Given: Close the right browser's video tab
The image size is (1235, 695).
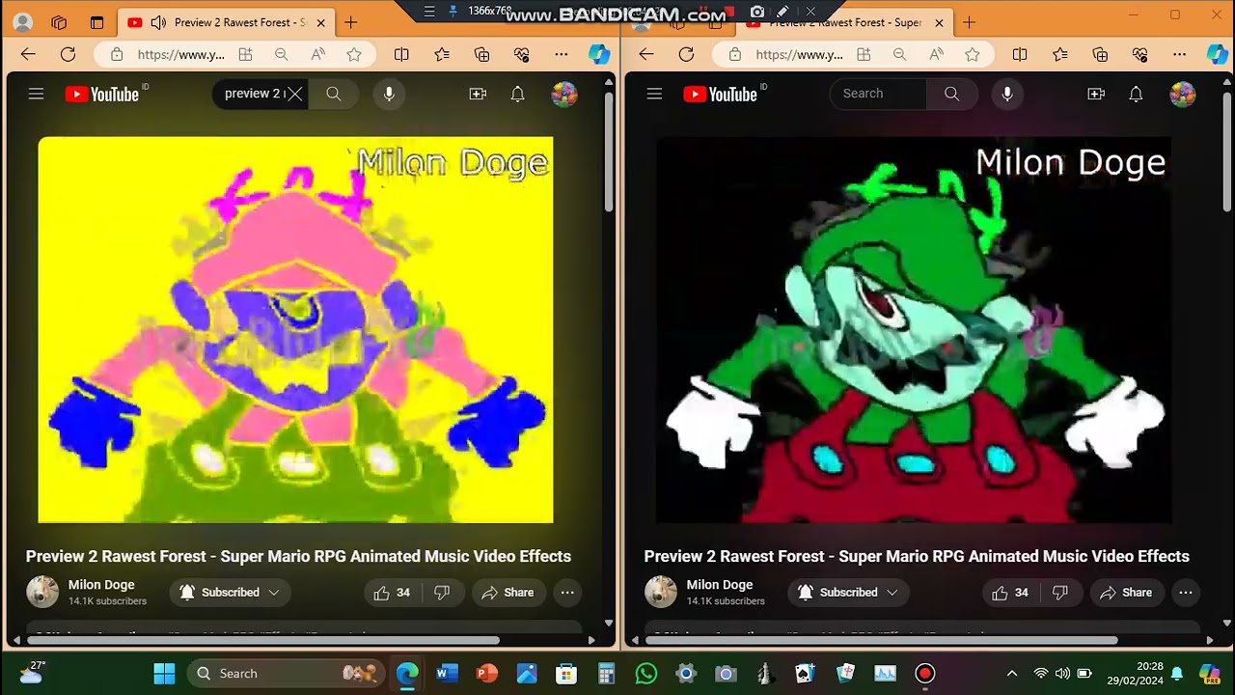Looking at the screenshot, I should 939,22.
